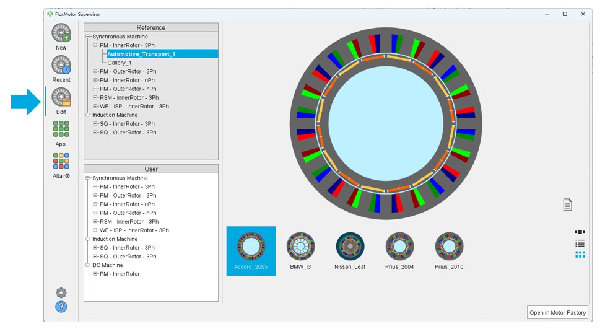The height and width of the screenshot is (329, 605).
Task: Expand DC Machine PM - InnerRotor node
Action: (96, 274)
